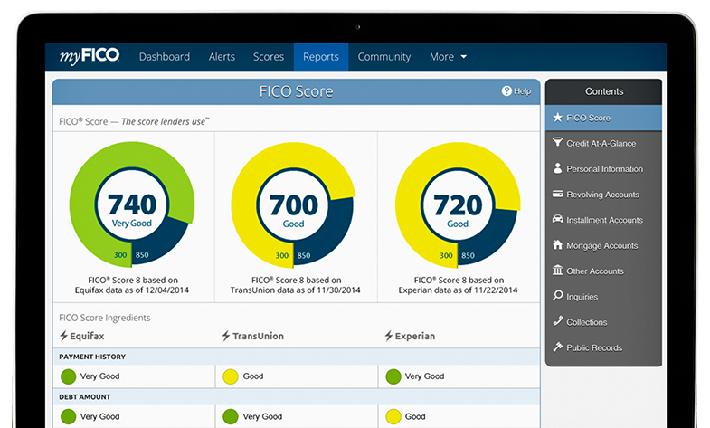Click TransUnion Debt Amount green indicator
This screenshot has width=710, height=428.
[x=231, y=416]
